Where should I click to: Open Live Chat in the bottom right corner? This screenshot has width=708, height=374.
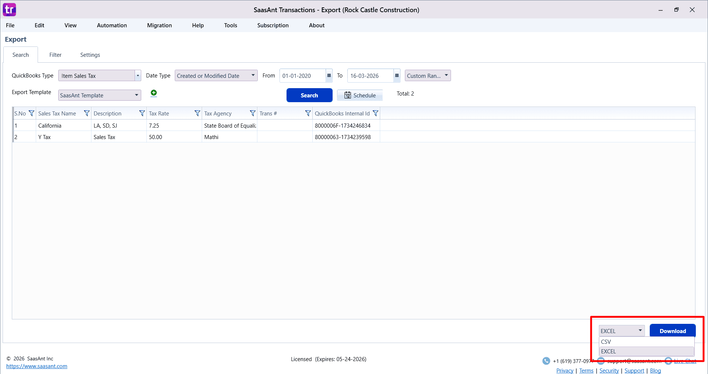click(686, 361)
